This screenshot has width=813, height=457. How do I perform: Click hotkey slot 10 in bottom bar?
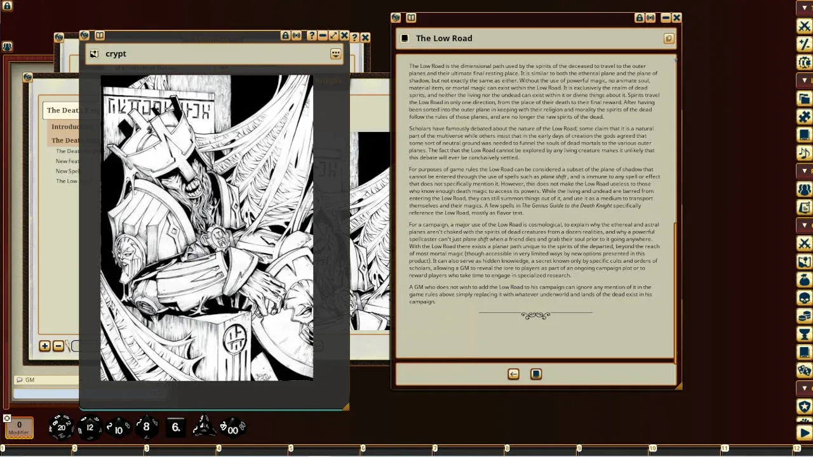pyautogui.click(x=687, y=451)
